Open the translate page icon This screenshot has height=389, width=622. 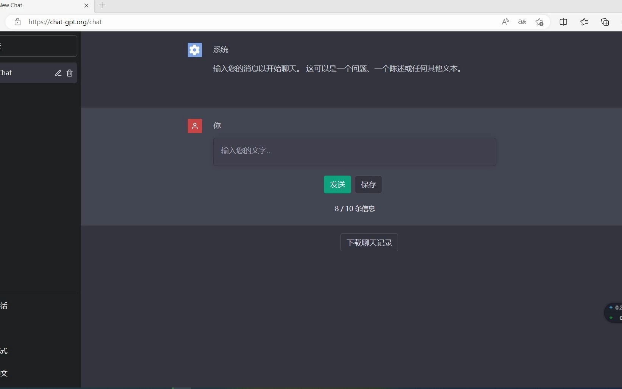[522, 22]
